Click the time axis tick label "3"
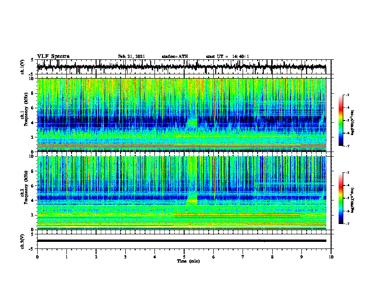Viewport: 373px width, 288px height. (125, 257)
